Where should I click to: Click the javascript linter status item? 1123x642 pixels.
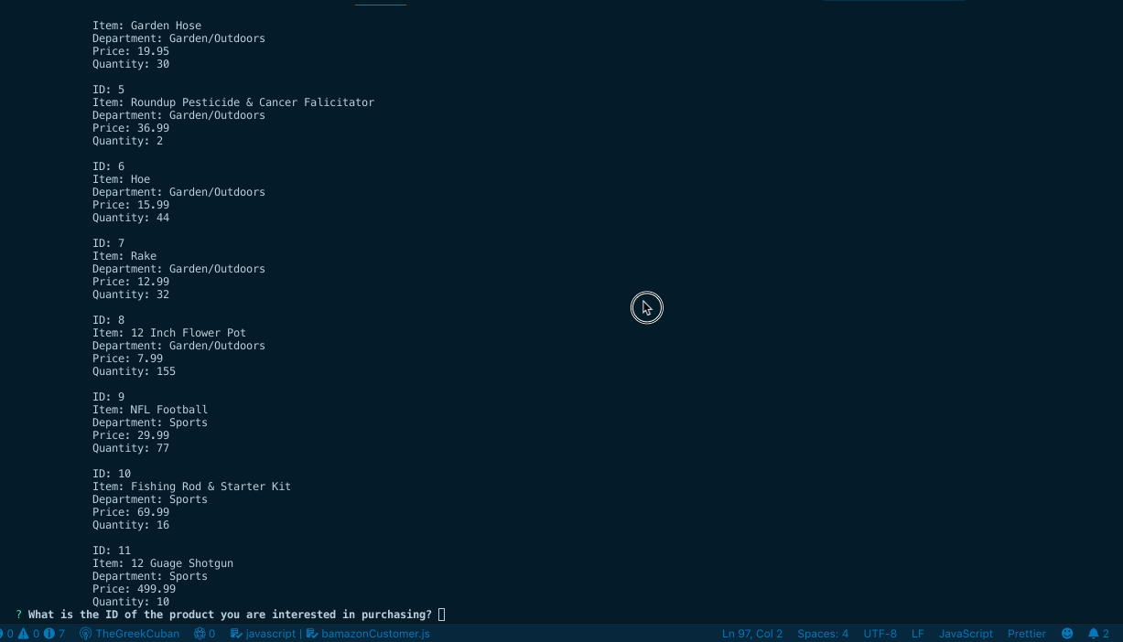262,634
